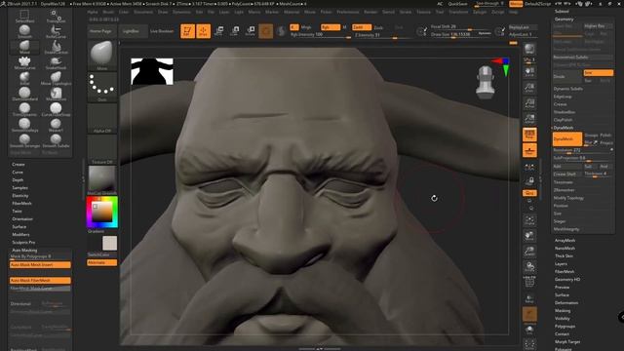Viewport: 624px width, 351px height.
Task: Activate the Move gizmo mode icon
Action: pos(218,31)
